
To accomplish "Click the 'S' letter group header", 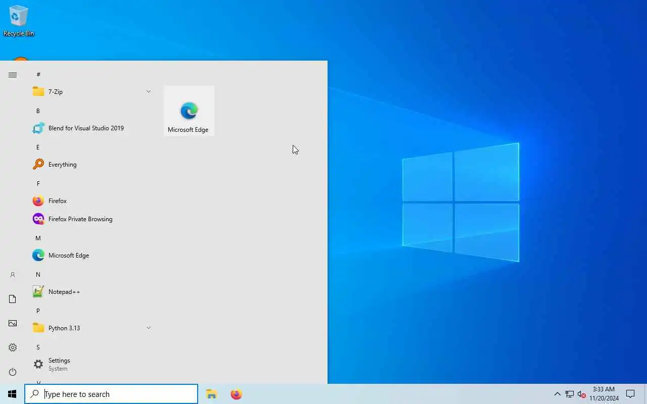I will point(38,347).
